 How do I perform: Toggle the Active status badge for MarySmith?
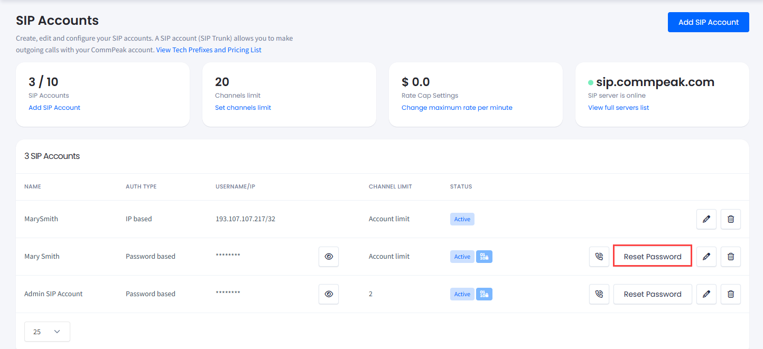[x=462, y=219]
